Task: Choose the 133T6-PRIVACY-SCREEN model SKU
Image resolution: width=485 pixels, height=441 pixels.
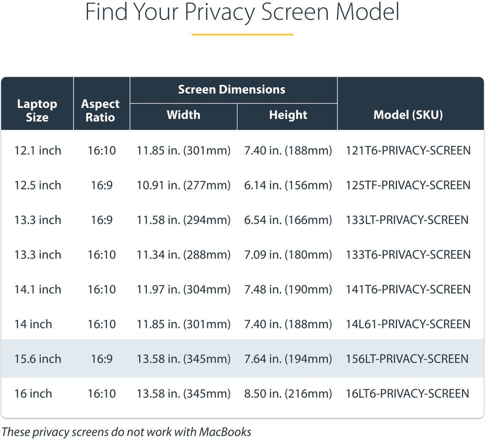Action: tap(408, 255)
